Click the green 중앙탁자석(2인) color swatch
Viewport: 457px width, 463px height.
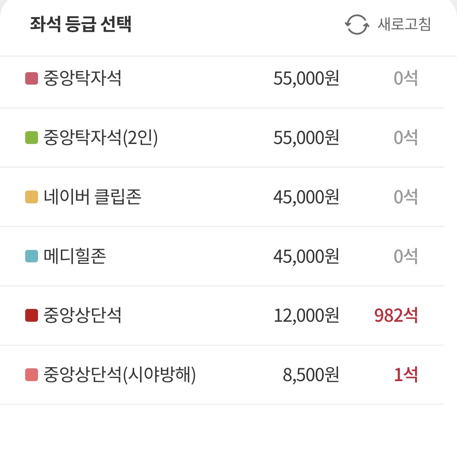(x=31, y=138)
